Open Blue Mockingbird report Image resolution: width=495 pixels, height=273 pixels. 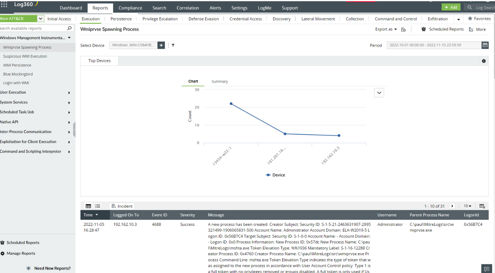[18, 74]
